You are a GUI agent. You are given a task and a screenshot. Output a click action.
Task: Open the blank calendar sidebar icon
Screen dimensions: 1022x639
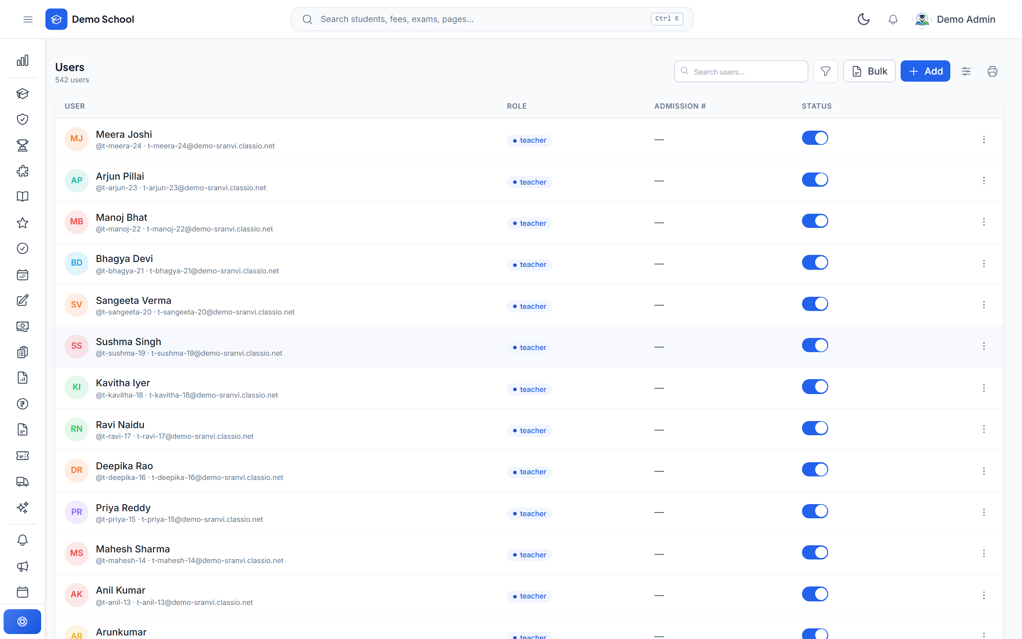pos(22,592)
